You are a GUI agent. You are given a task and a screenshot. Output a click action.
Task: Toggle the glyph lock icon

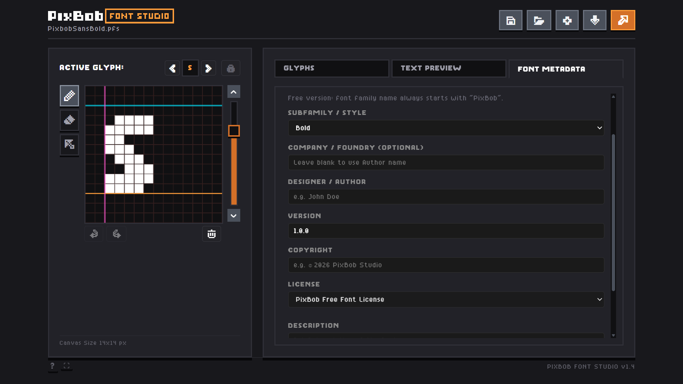[231, 68]
